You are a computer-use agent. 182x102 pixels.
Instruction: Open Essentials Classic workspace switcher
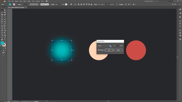click(150, 1)
